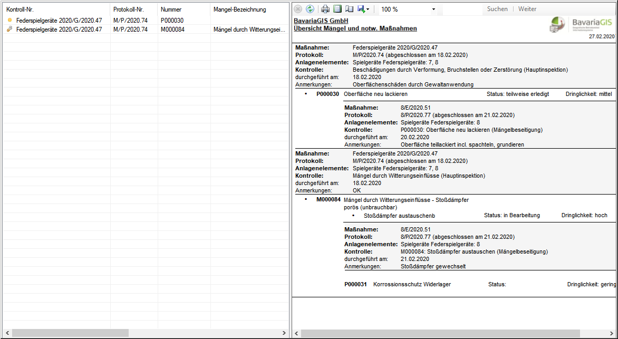The image size is (618, 339).
Task: Click 'Stoßdämpfer austauschenb' bullet text
Action: tap(399, 216)
